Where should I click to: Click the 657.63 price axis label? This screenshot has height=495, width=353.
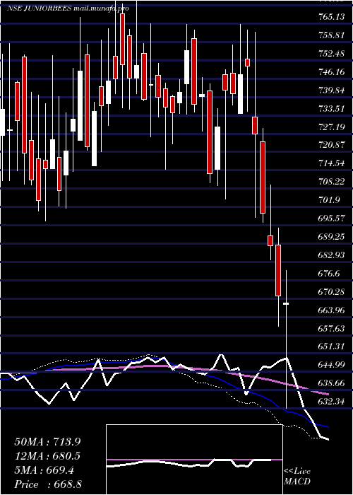click(331, 329)
